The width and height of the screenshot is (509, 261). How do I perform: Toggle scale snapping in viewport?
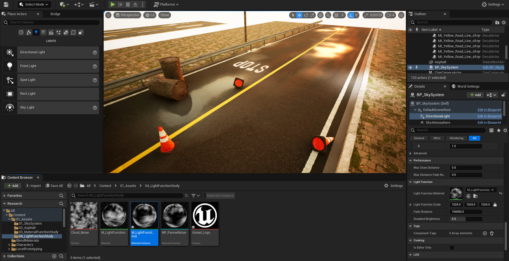(366, 15)
